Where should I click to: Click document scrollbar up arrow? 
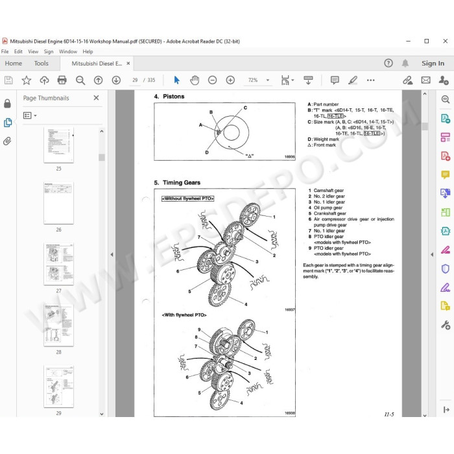(x=425, y=94)
